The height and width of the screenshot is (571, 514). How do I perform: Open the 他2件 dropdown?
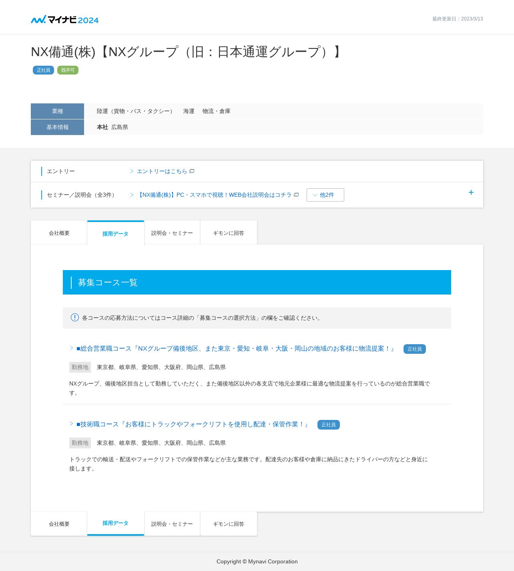click(325, 195)
